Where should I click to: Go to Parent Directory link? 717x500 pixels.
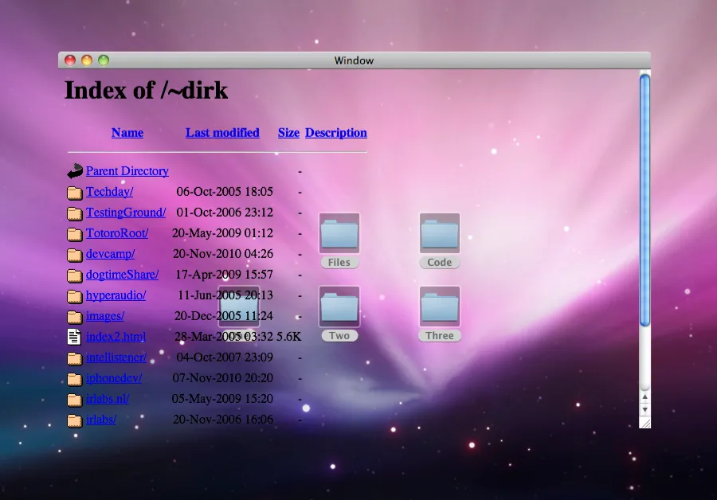[127, 171]
